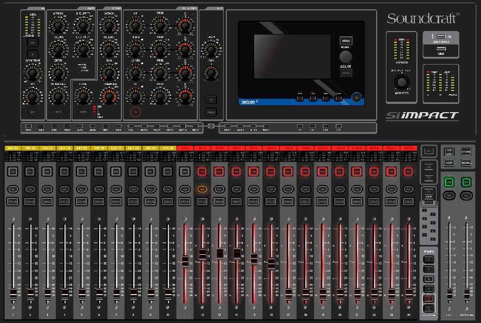This screenshot has height=323, width=481.
Task: Toggle the EQ in/out button
Action: point(135,112)
